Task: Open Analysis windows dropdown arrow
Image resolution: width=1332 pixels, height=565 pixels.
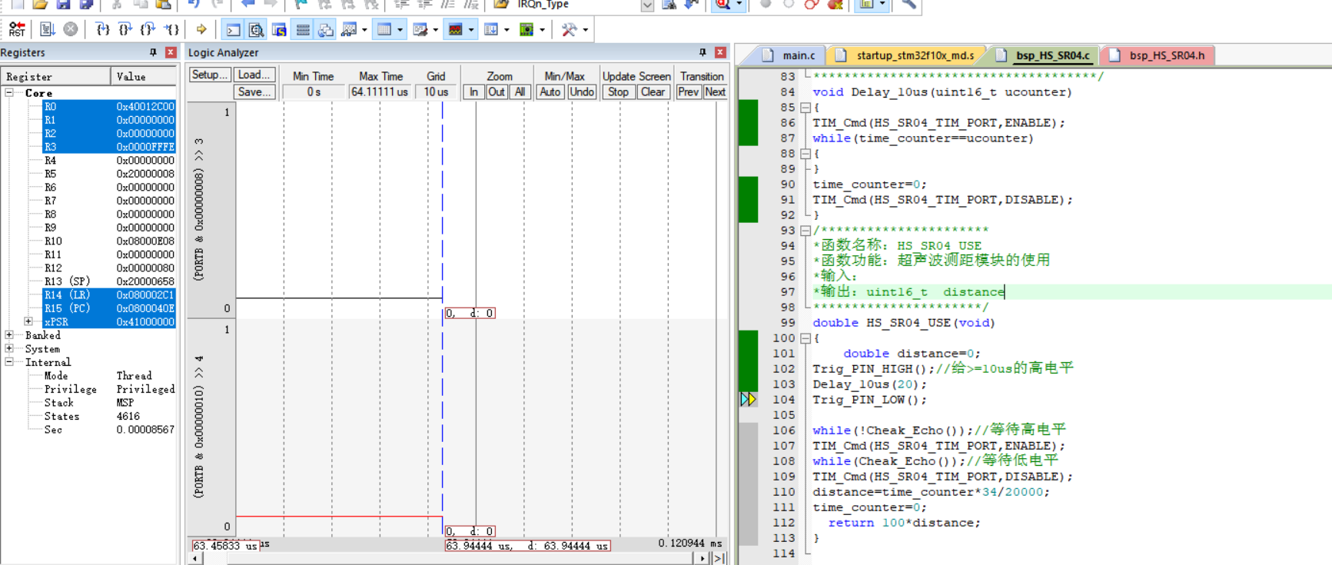Action: coord(471,30)
